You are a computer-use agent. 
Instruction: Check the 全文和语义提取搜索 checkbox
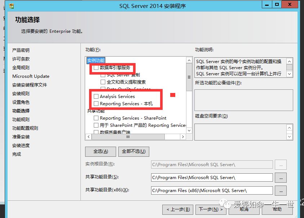tap(103, 82)
